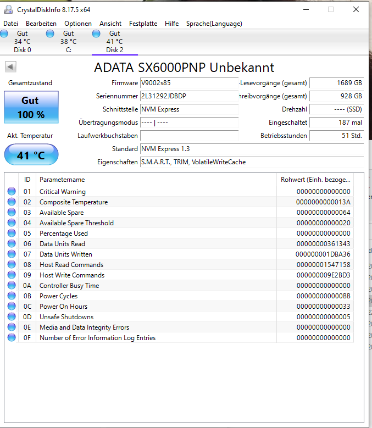Screen dimensions: 372x428
Task: Select the Power Cycles parameter name
Action: pos(58,296)
